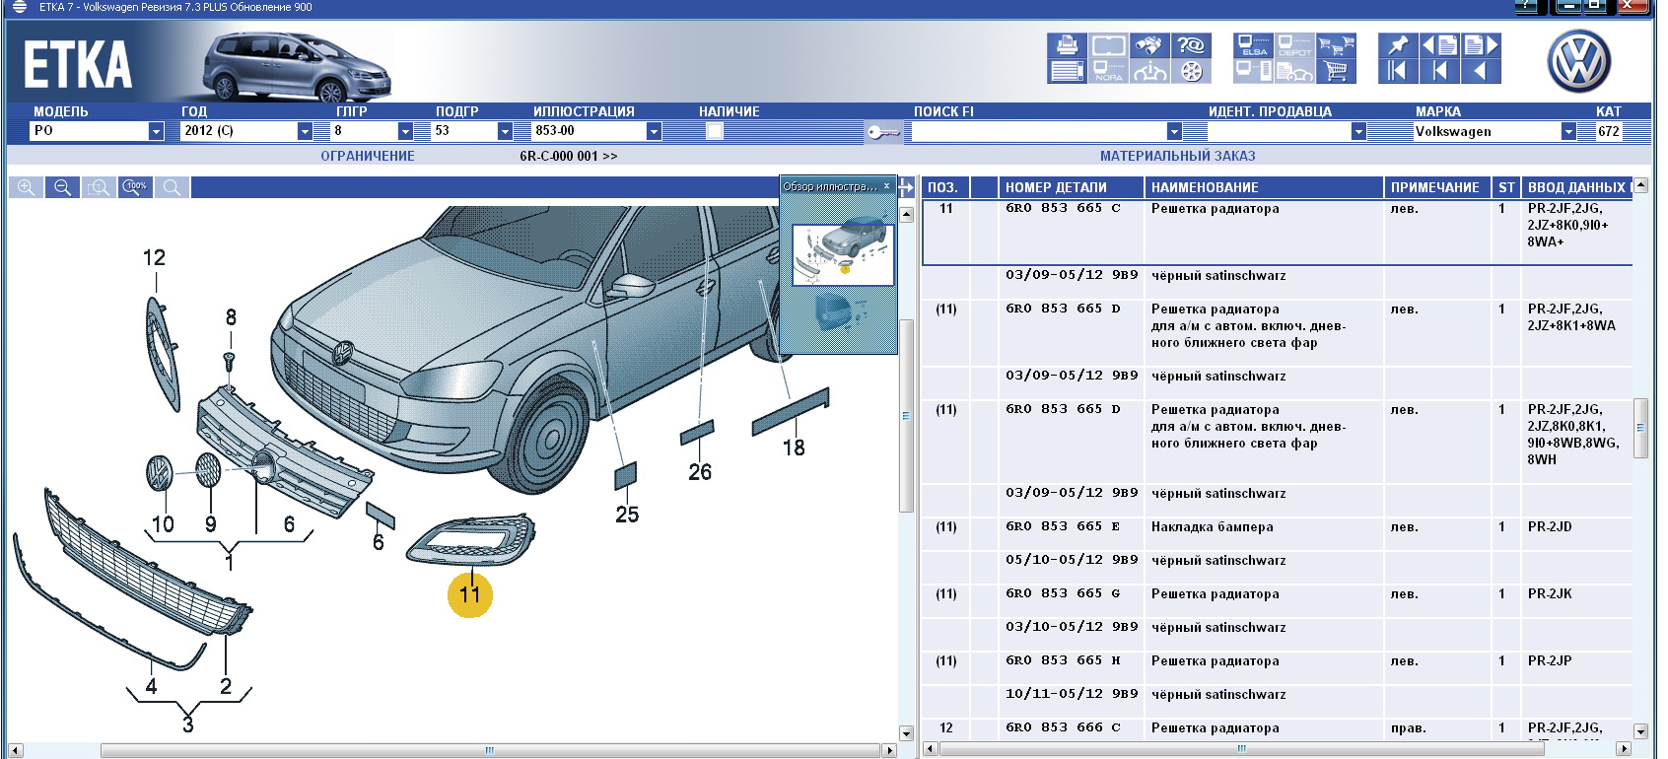This screenshot has height=759, width=1668.
Task: Click the pushpin icon
Action: pyautogui.click(x=1397, y=45)
